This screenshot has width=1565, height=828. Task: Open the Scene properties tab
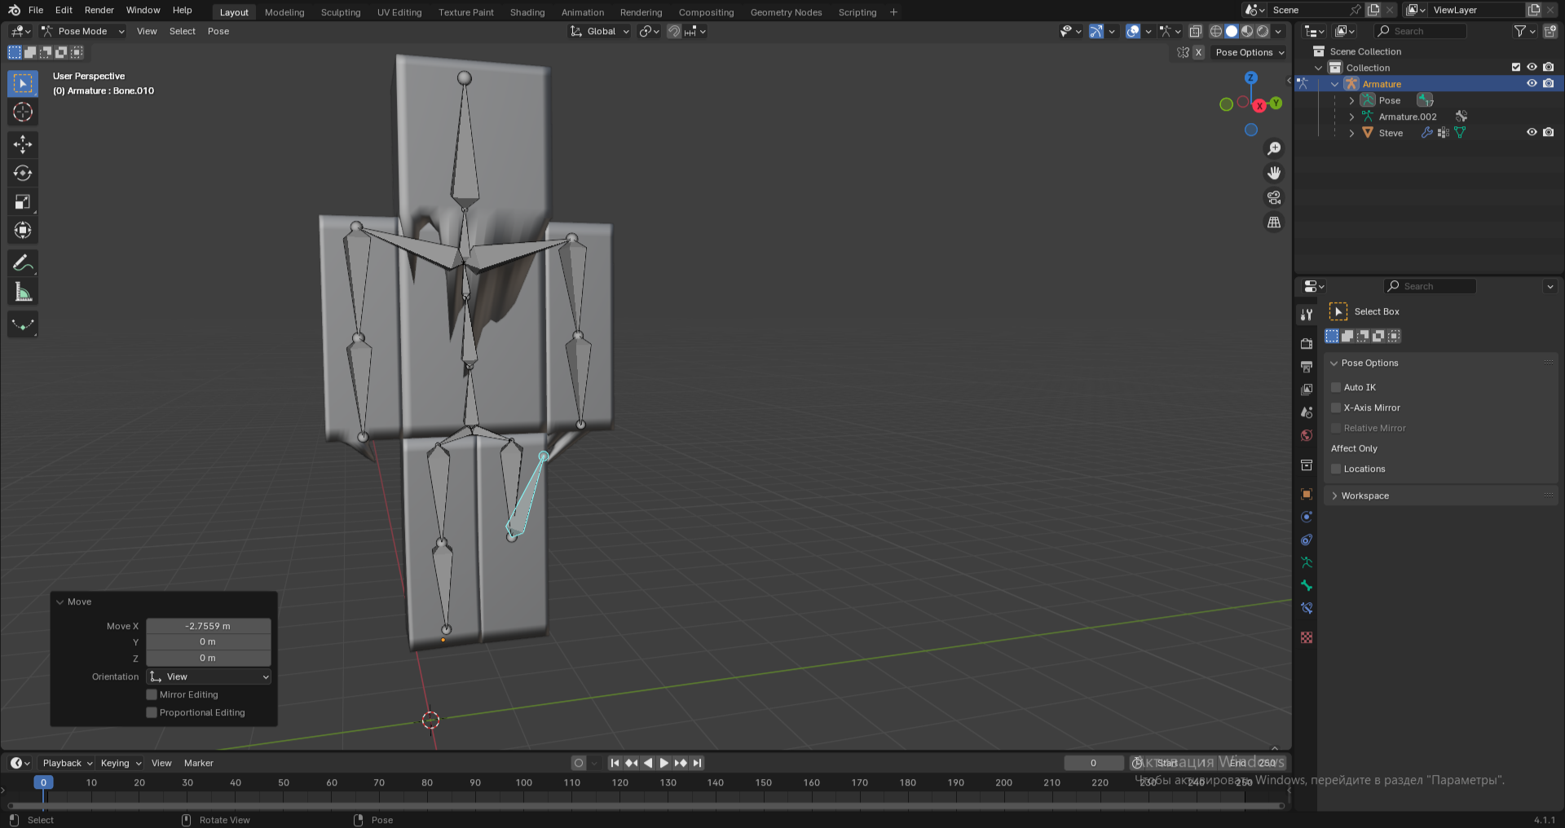coord(1307,412)
